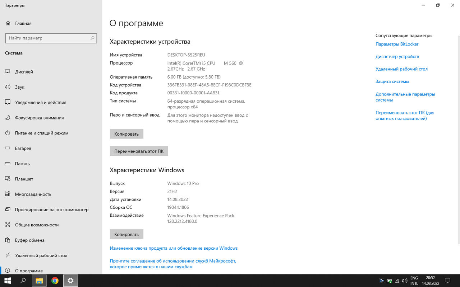This screenshot has height=287, width=460.
Task: Open Защита системы link
Action: click(392, 81)
